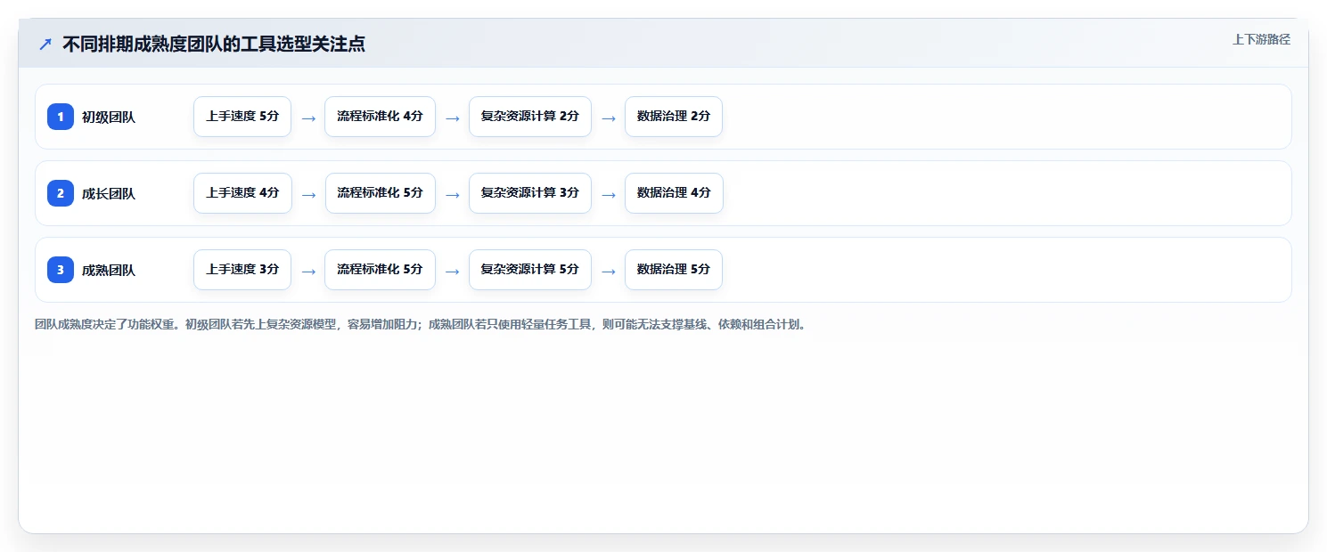Click the 上手速度 4分 chip
The width and height of the screenshot is (1327, 552).
[242, 193]
